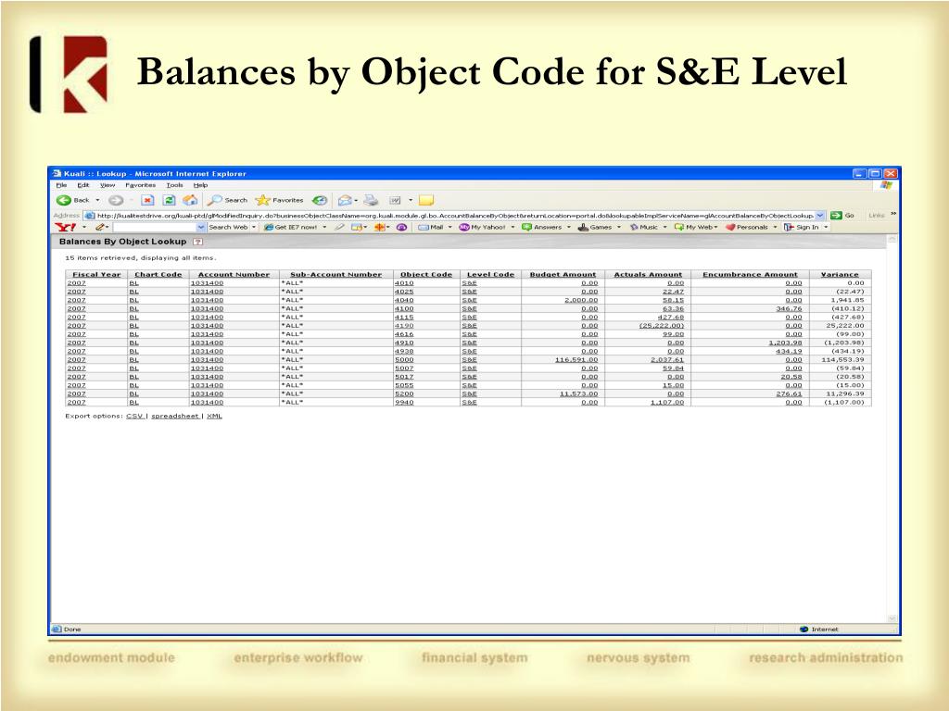Open Search Web dropdown arrow in Yahoo toolbar

254,227
